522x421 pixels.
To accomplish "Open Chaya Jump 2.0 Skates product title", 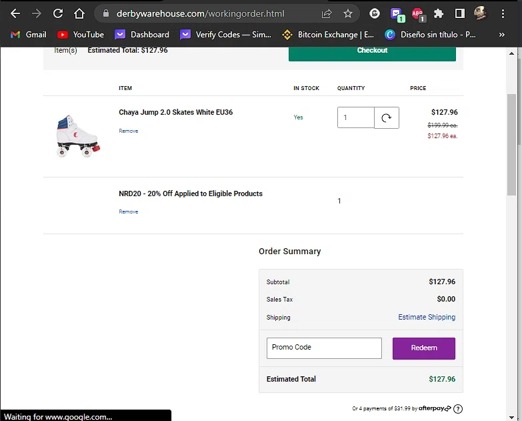I will pyautogui.click(x=176, y=112).
